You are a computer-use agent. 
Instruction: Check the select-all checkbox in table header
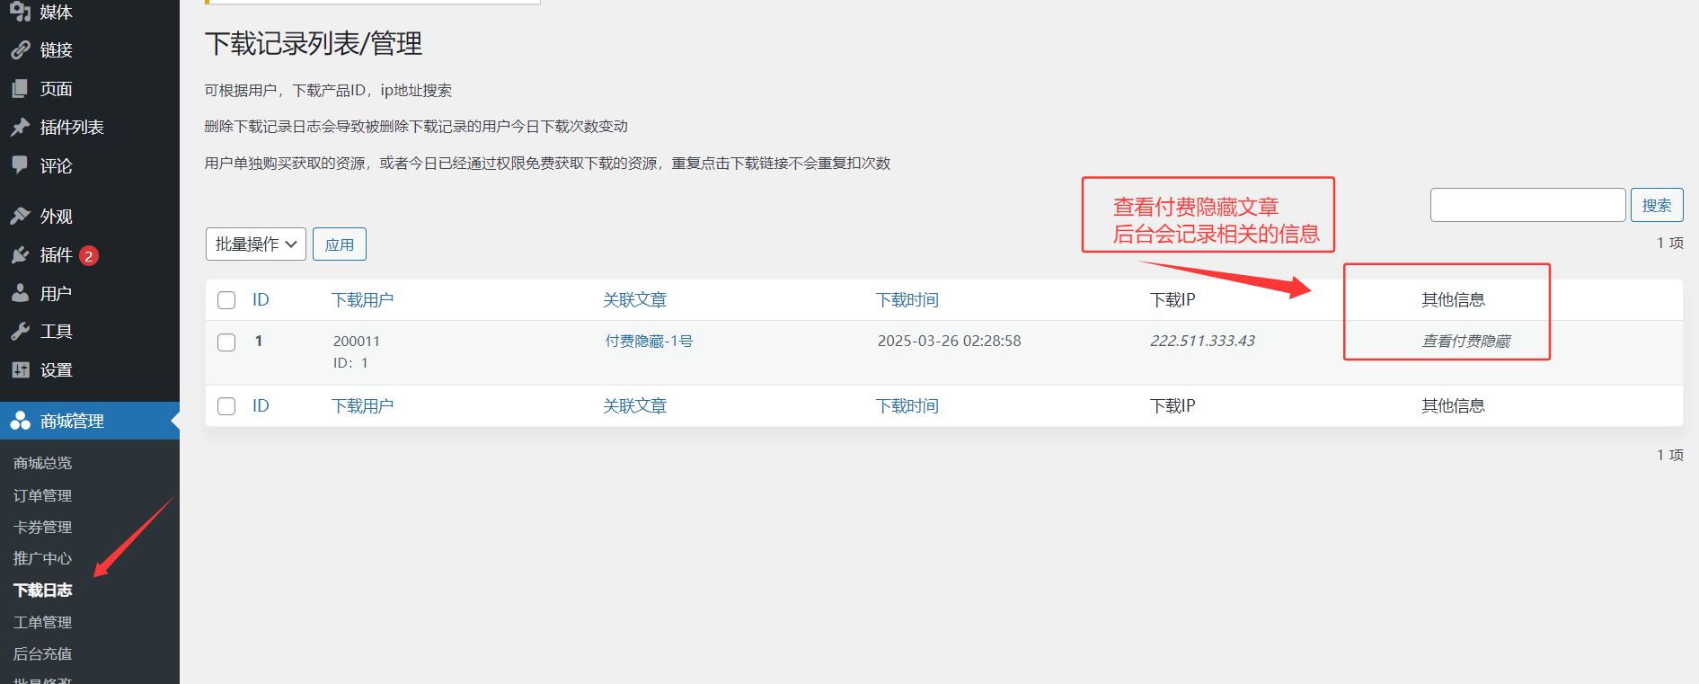(226, 300)
